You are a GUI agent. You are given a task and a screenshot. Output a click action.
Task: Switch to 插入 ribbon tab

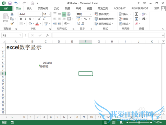click(x=29, y=8)
